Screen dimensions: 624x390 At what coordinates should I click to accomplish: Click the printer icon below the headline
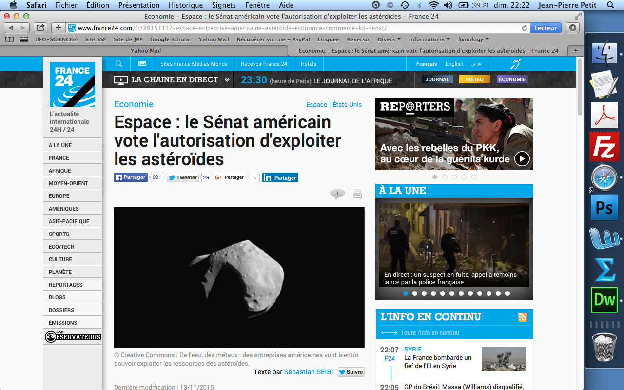(357, 194)
